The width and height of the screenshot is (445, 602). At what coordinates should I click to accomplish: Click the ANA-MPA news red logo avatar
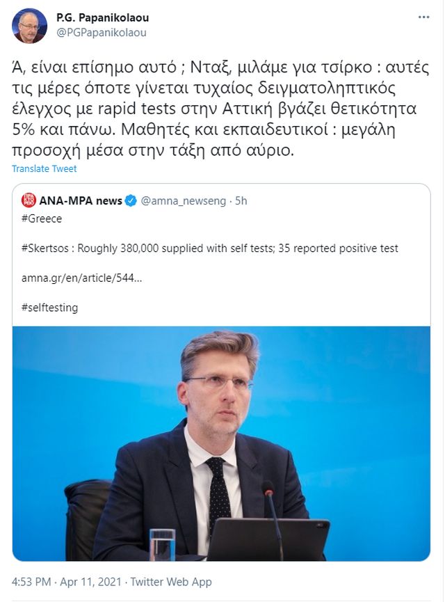click(x=29, y=200)
